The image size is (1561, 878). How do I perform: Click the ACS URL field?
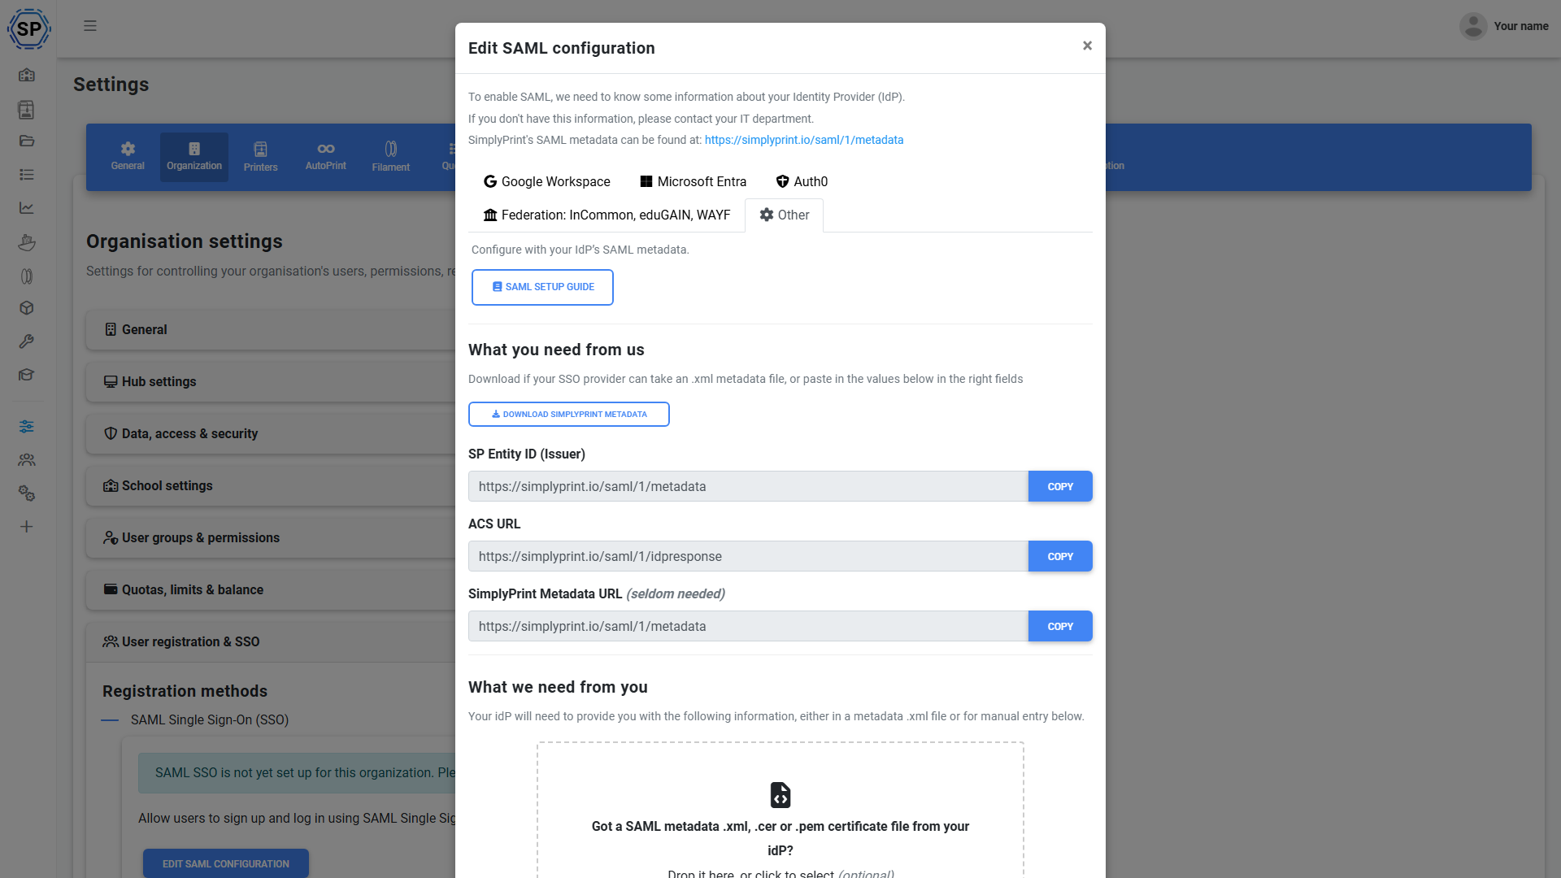748,557
